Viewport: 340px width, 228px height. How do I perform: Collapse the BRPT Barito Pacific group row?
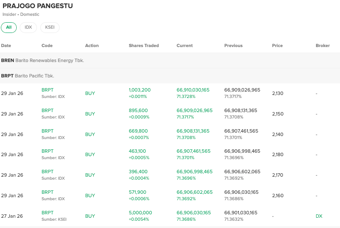(x=170, y=76)
